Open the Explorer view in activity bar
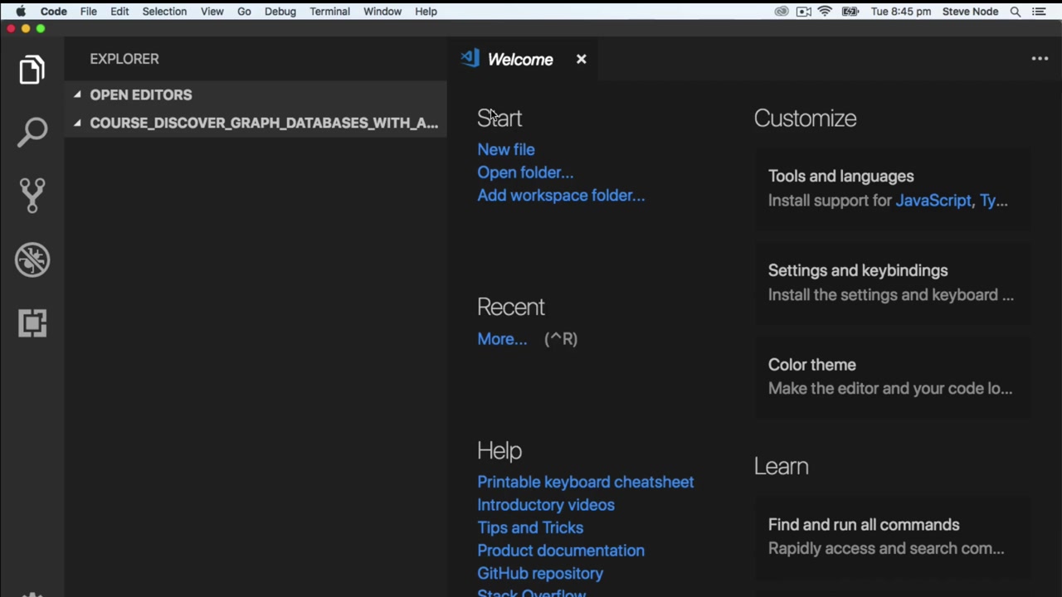1062x597 pixels. [x=32, y=70]
